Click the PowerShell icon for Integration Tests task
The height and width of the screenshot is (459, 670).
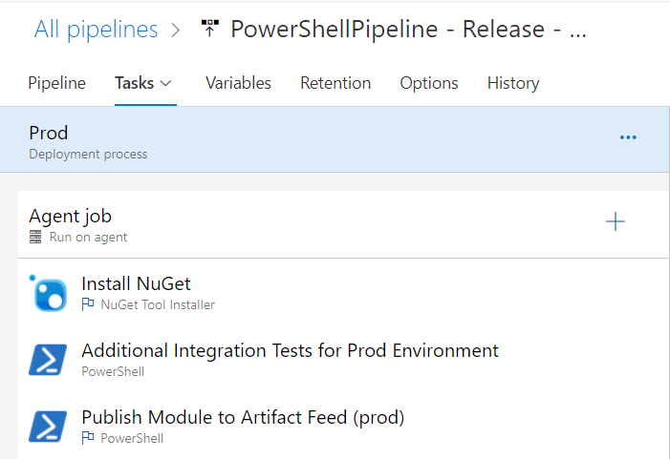48,360
